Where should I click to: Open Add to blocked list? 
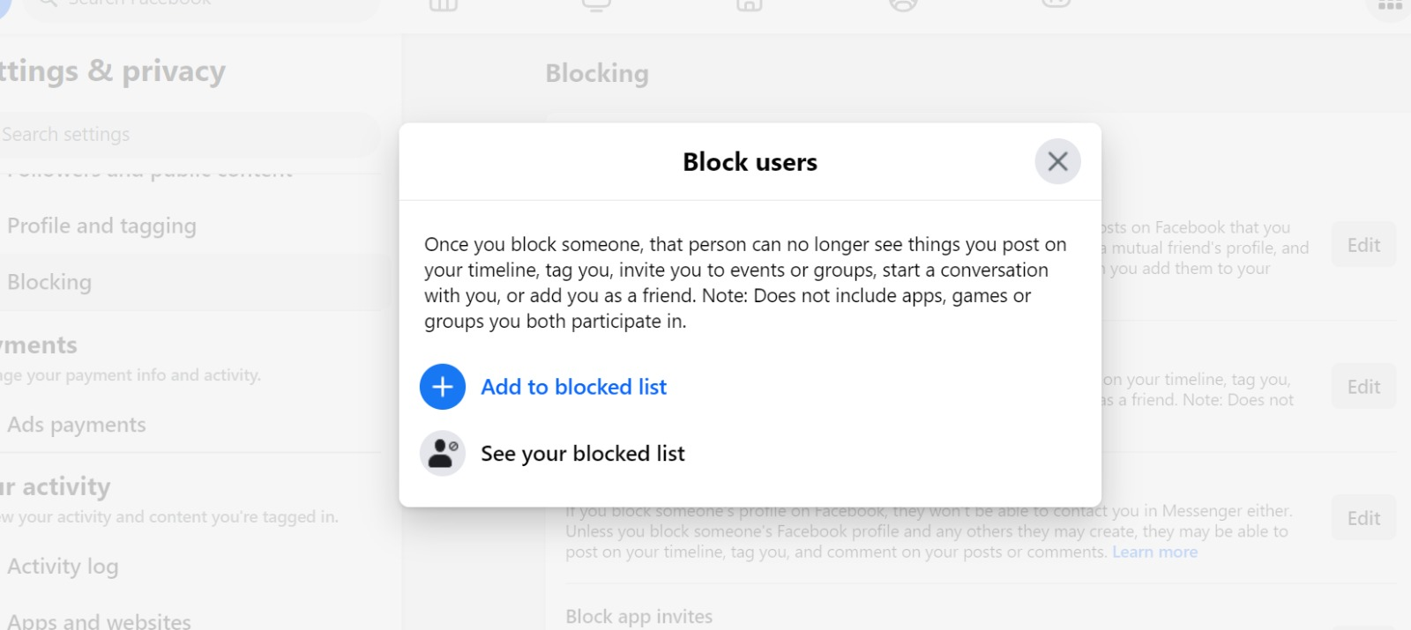point(573,387)
